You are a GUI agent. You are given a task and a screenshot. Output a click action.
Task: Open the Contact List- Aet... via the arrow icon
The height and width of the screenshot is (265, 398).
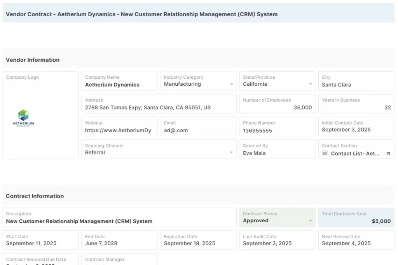(x=389, y=153)
